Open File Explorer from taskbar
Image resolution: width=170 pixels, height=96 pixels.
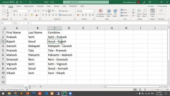tap(9, 94)
